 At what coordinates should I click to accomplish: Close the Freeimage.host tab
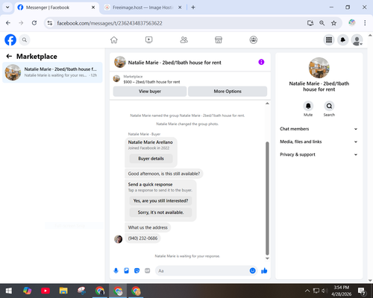pos(180,7)
